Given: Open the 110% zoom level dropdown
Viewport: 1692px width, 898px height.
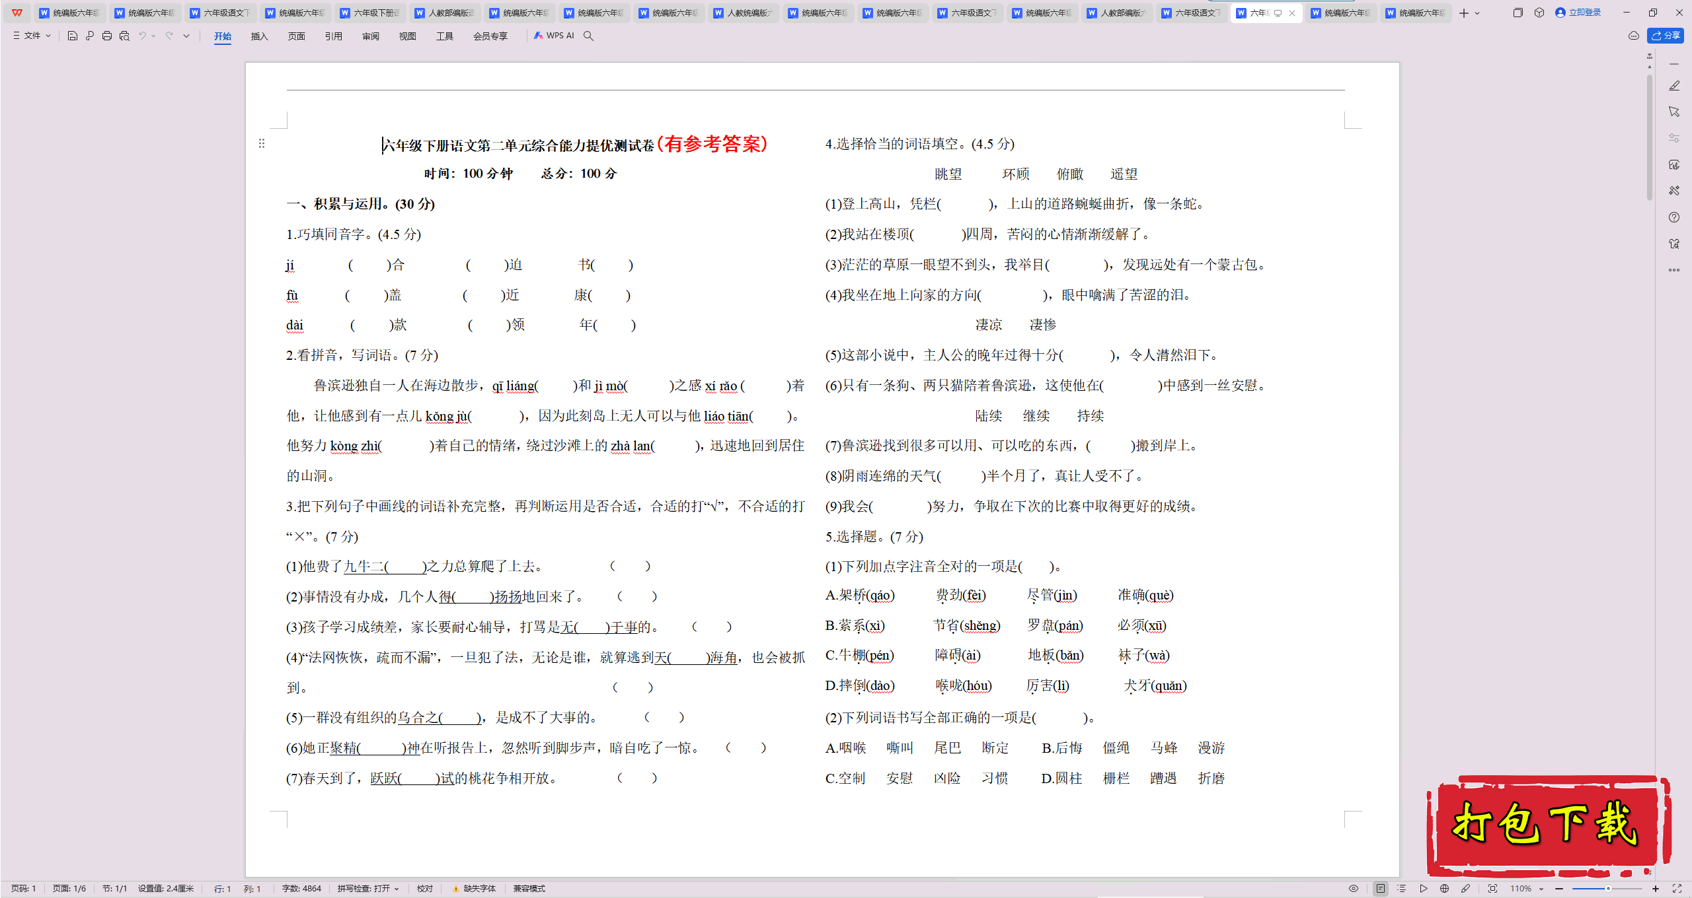Looking at the screenshot, I should (x=1526, y=889).
